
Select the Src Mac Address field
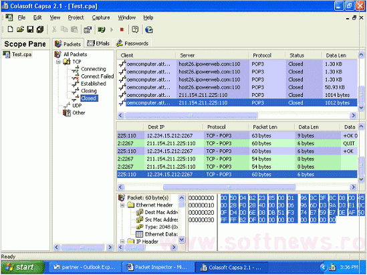(161, 219)
